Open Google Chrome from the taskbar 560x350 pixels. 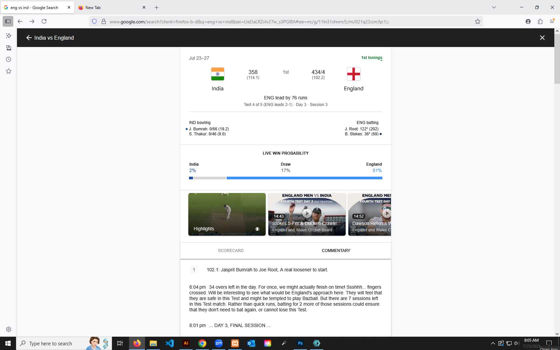click(202, 343)
